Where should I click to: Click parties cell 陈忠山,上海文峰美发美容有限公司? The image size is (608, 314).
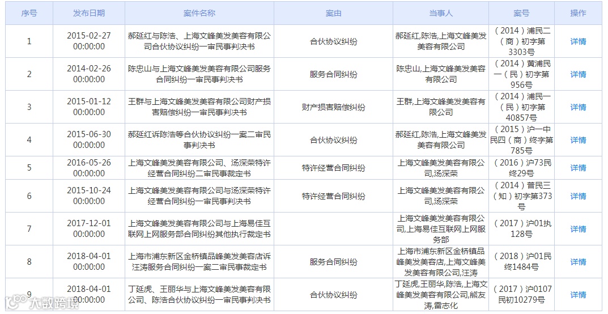[441, 74]
